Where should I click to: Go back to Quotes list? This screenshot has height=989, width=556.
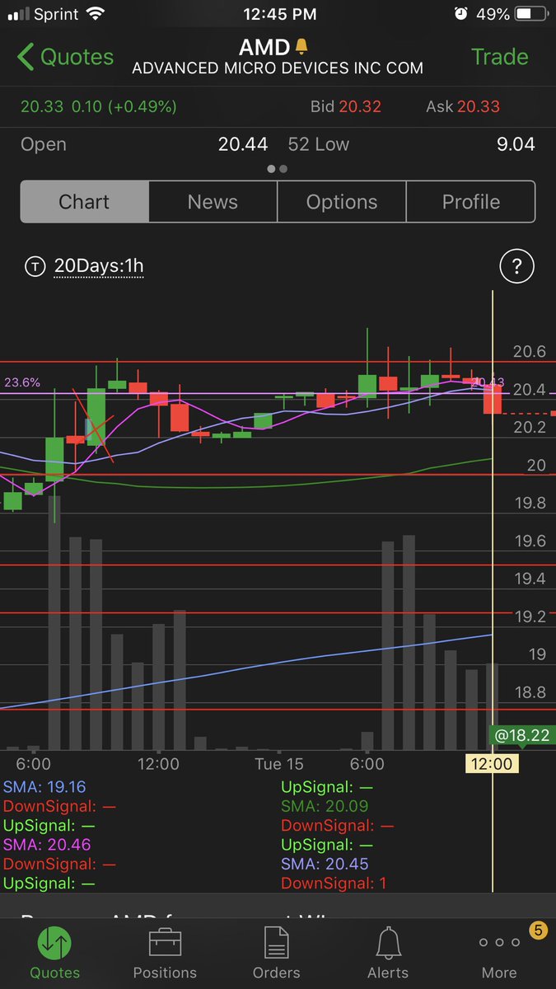65,57
